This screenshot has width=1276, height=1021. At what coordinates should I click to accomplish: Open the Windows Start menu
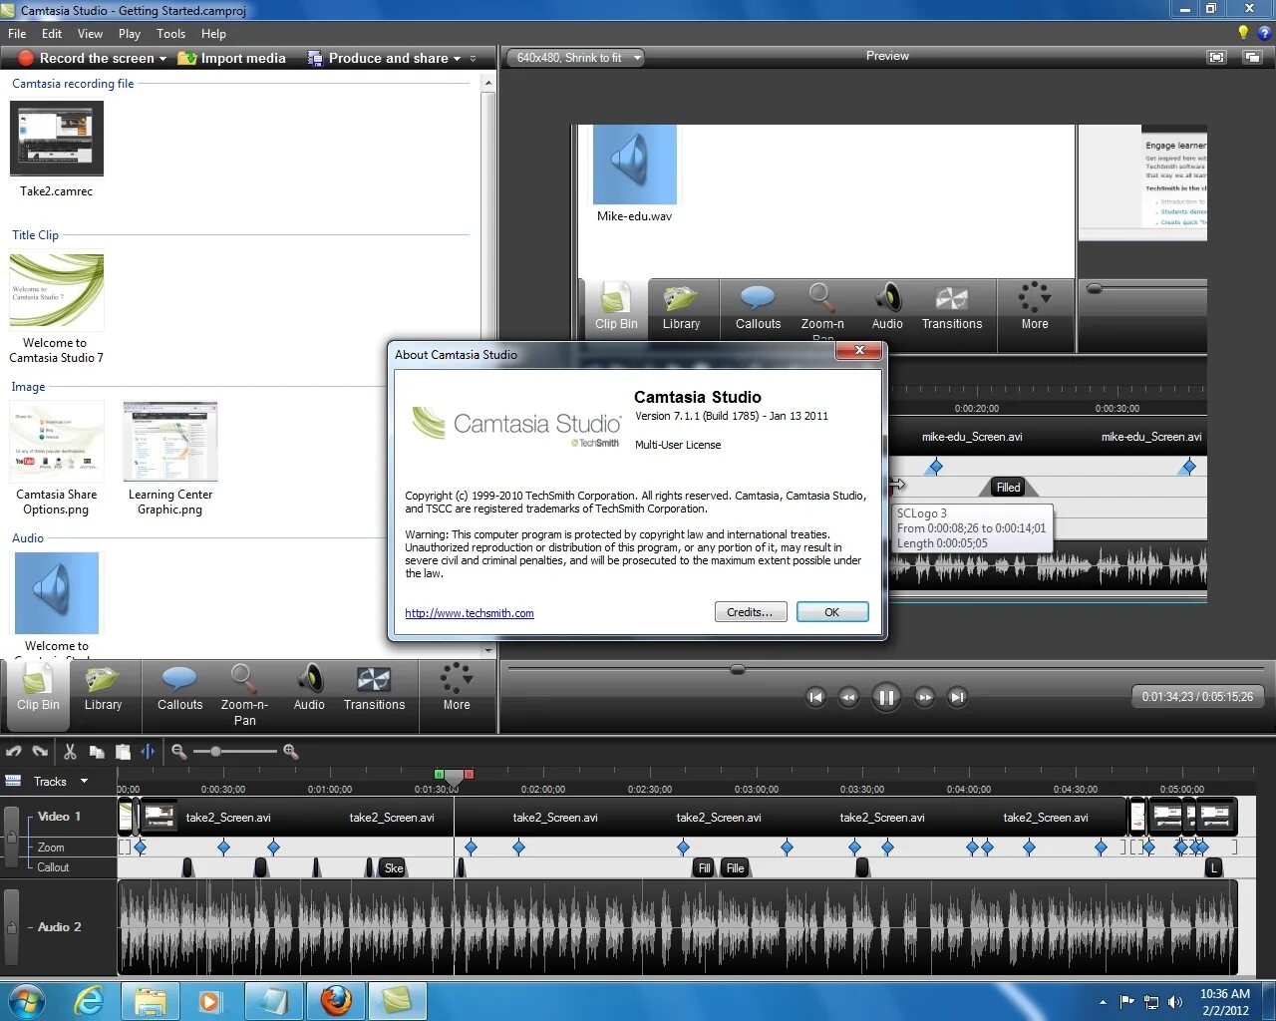click(x=26, y=1001)
